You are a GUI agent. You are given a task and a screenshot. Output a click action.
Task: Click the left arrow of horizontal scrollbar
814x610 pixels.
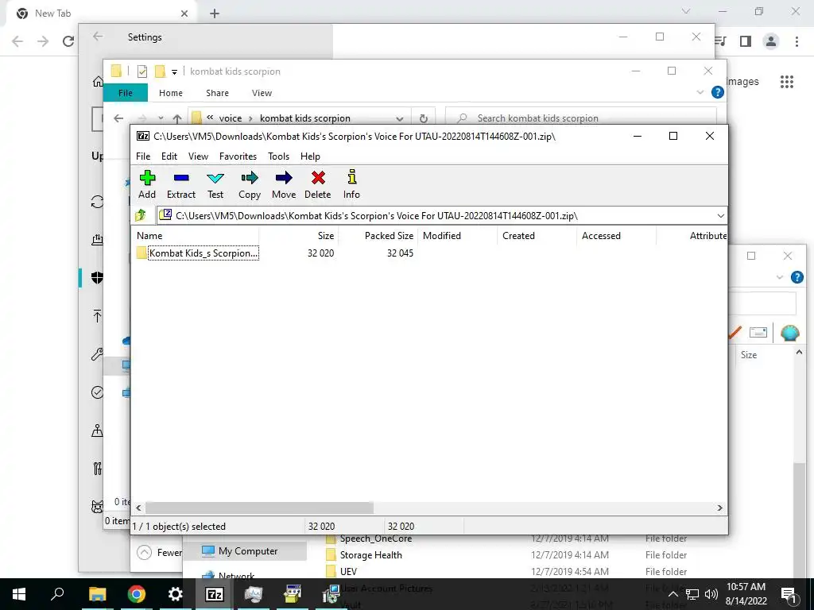pyautogui.click(x=138, y=508)
